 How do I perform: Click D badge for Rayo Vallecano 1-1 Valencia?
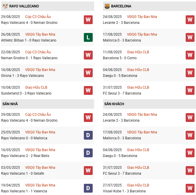pyautogui.click(x=88, y=188)
